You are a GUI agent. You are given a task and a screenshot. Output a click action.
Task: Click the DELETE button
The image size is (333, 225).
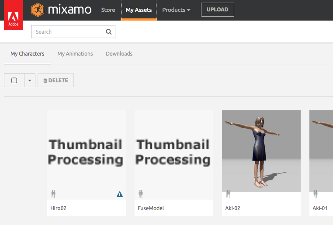(x=55, y=80)
